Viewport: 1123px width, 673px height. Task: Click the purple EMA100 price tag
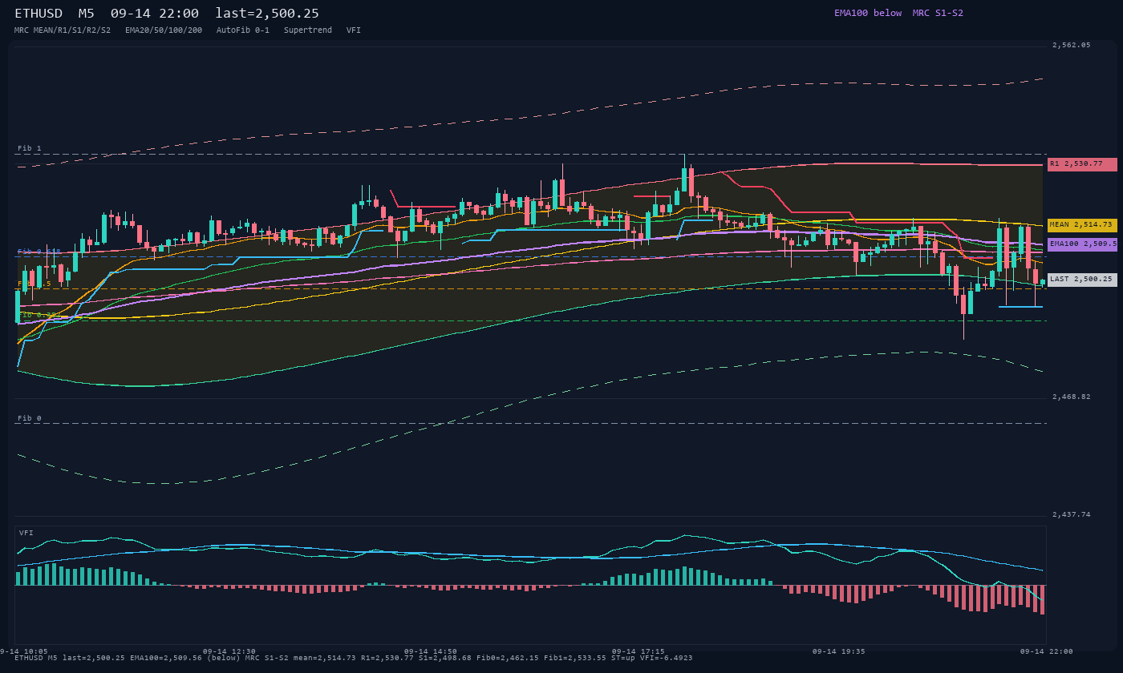pyautogui.click(x=1082, y=244)
